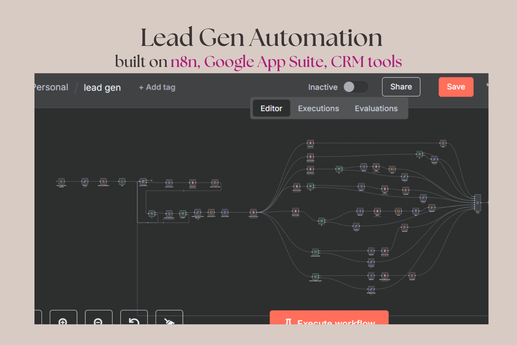Open the Loop Over Items node
Screen dimensions: 517x345
(143, 181)
